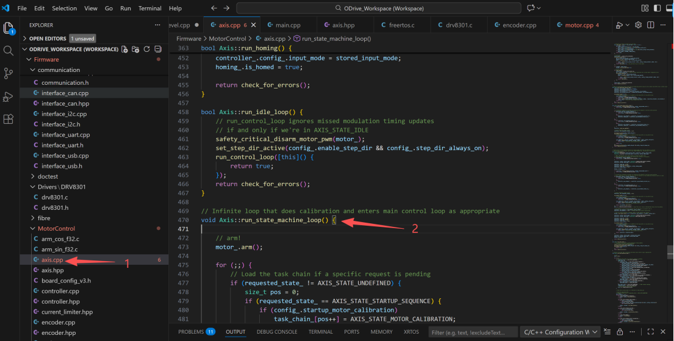The height and width of the screenshot is (341, 674).
Task: Click the ODrive_Workspace command center search box
Action: click(x=379, y=8)
